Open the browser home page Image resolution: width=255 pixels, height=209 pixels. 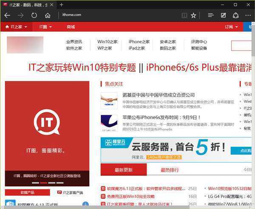click(48, 16)
